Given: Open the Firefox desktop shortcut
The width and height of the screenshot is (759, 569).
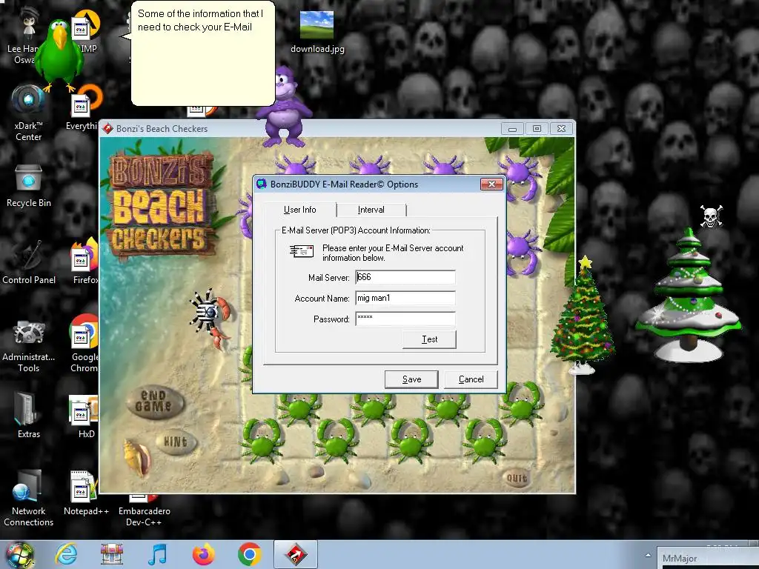Looking at the screenshot, I should coord(85,262).
